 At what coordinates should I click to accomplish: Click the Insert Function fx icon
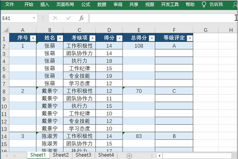81,18
